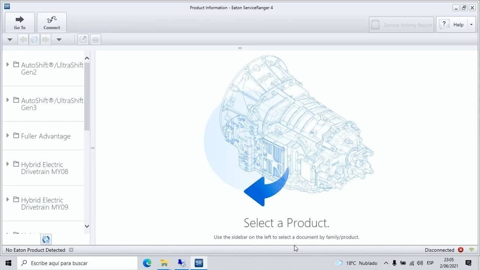
Task: Show hidden system tray icons
Action: pos(386,263)
